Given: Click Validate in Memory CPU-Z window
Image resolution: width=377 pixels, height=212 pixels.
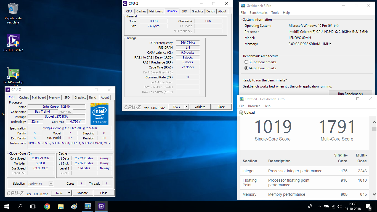Looking at the screenshot, I should pyautogui.click(x=200, y=107).
